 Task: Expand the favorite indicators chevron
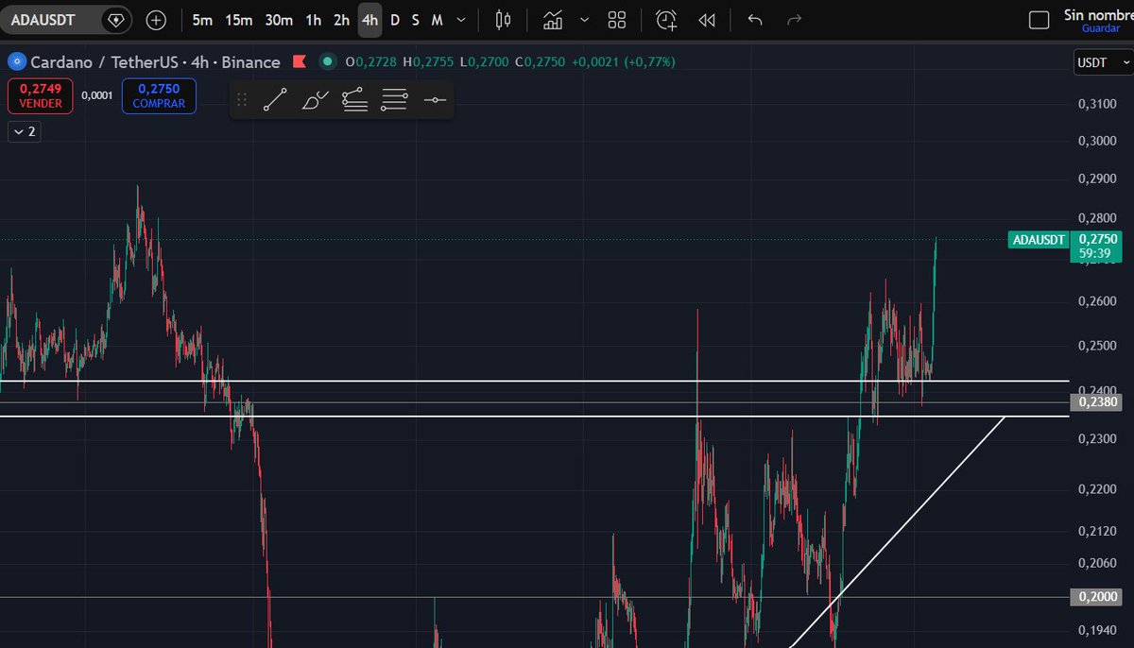[584, 19]
